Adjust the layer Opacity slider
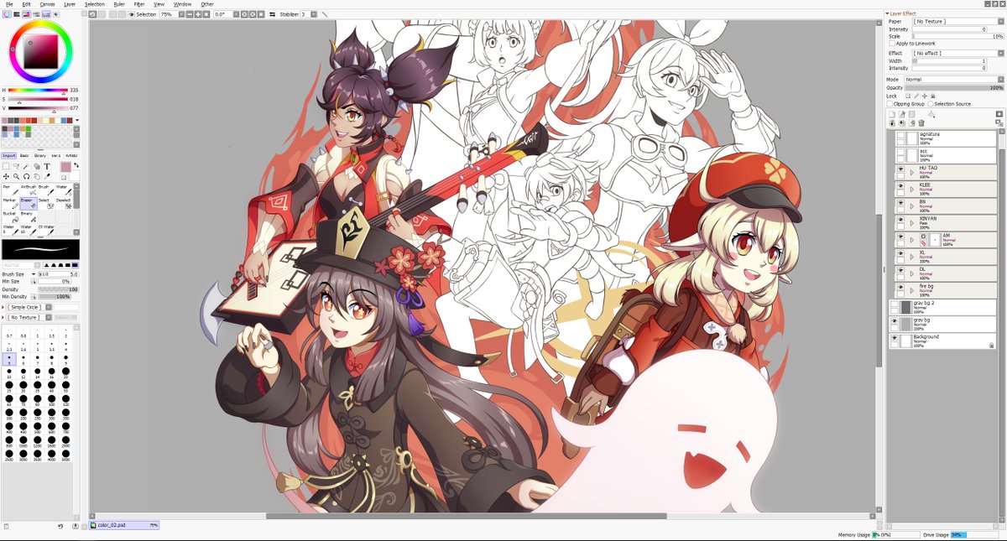Viewport: 1007px width, 541px height. [954, 87]
